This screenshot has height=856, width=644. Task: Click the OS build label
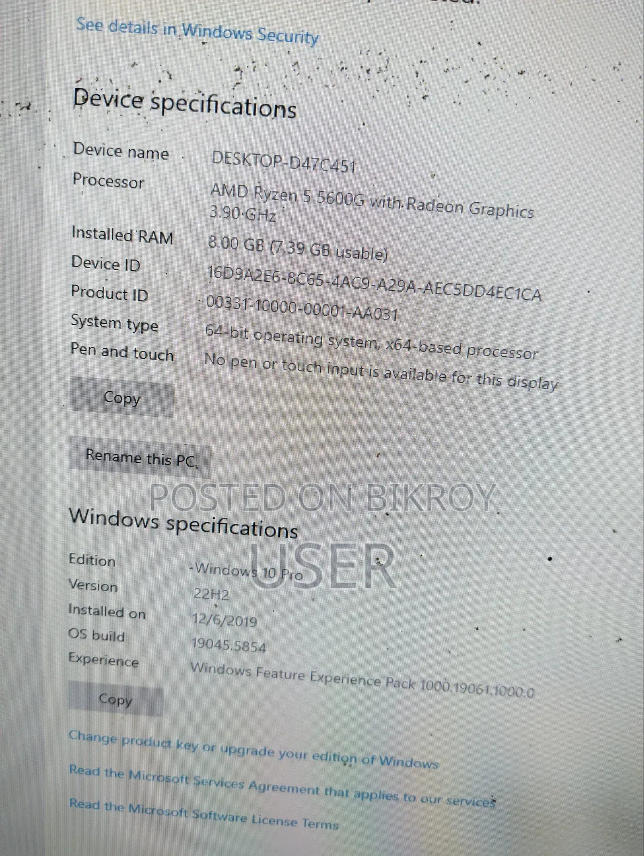(96, 635)
